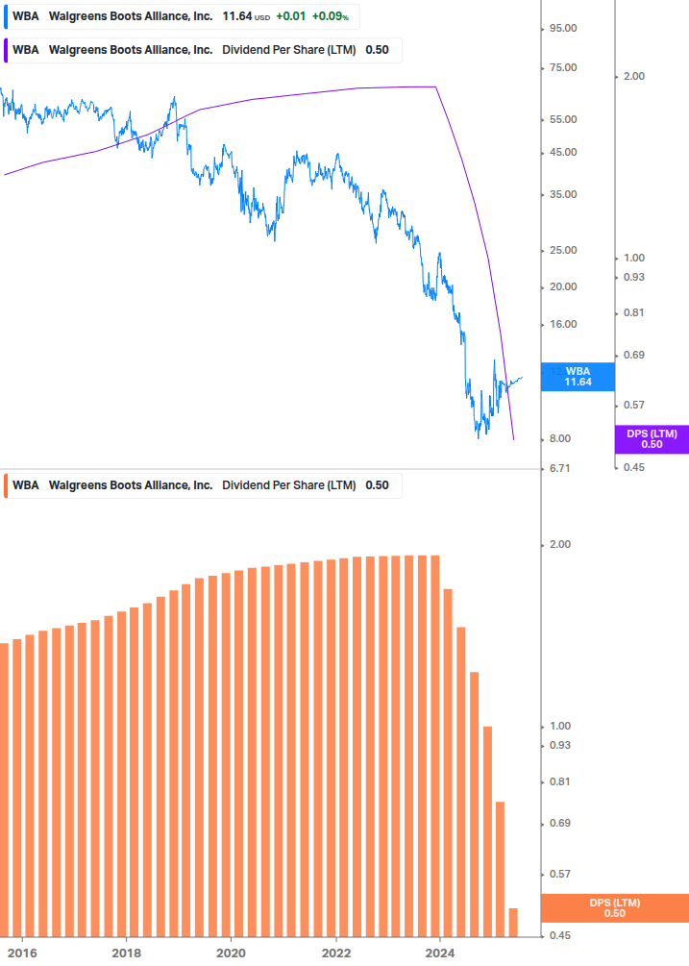Click the orange bar reaching the 1.00 level
The image size is (689, 966).
[x=487, y=831]
